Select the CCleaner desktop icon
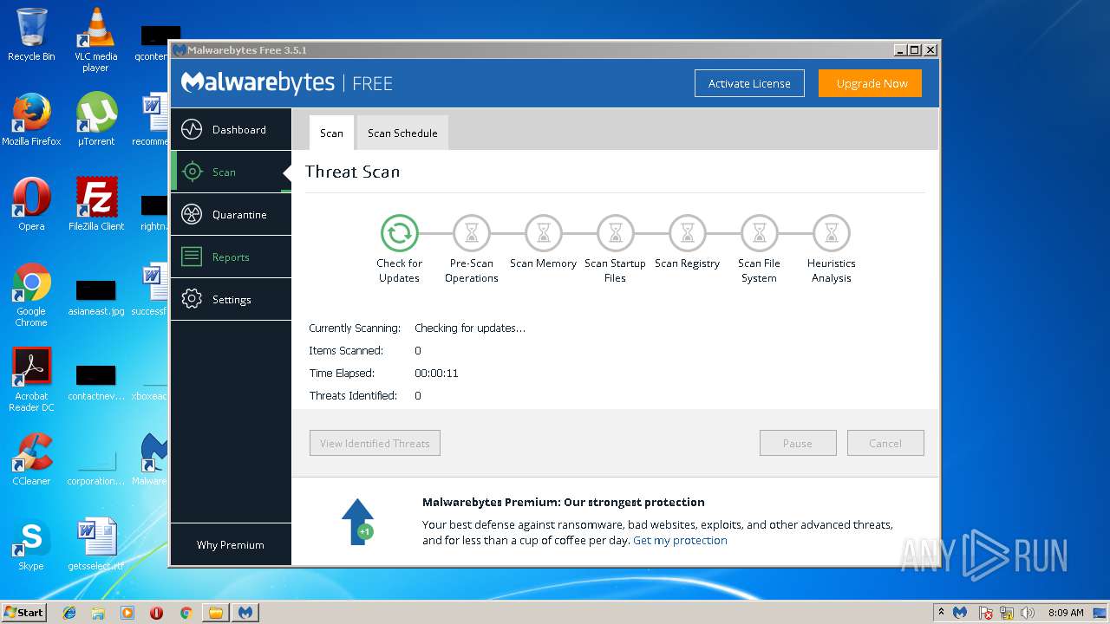 click(31, 459)
